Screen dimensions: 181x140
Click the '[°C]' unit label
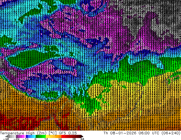click(x=53, y=133)
